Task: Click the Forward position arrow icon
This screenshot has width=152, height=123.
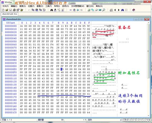Action: [x=81, y=10]
